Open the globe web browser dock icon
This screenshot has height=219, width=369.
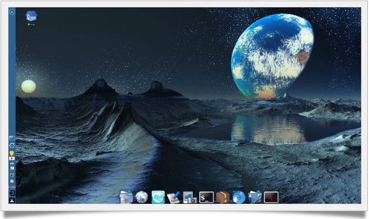(142, 197)
